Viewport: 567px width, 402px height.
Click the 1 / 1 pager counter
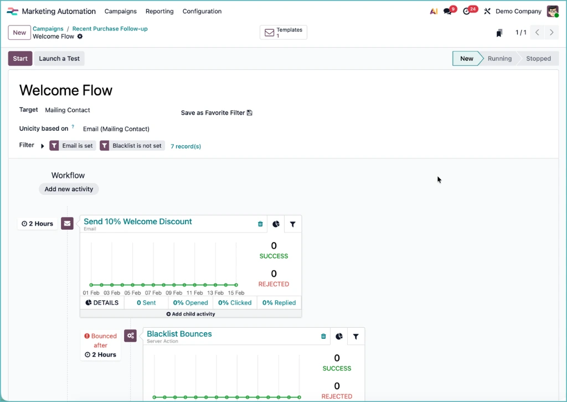point(520,33)
